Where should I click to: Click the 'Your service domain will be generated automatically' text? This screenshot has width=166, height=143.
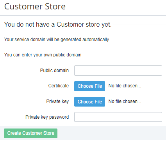(x=57, y=40)
